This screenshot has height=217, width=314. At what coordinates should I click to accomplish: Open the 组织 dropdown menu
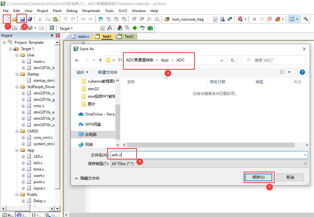(83, 73)
